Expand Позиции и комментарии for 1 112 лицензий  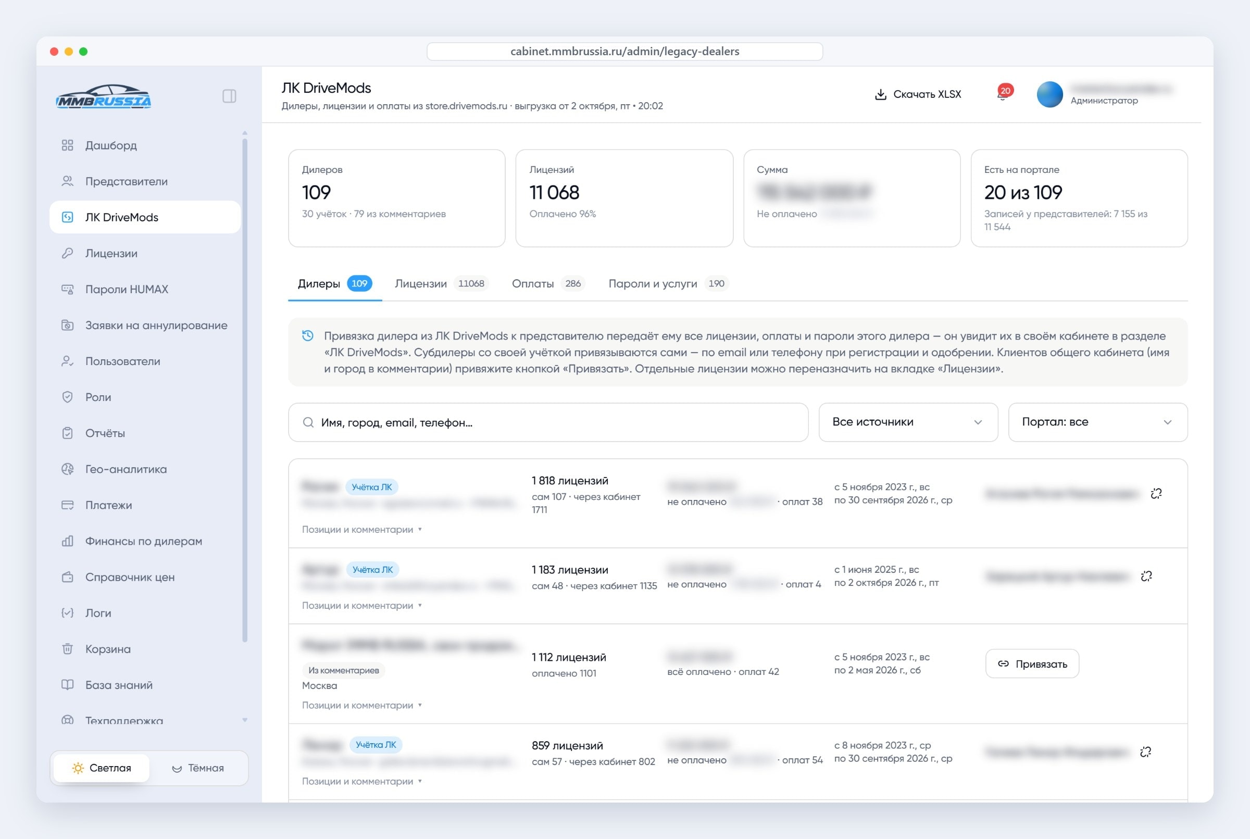click(362, 705)
